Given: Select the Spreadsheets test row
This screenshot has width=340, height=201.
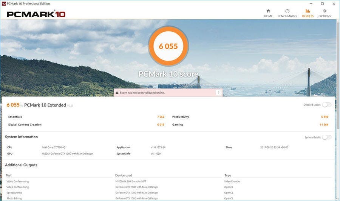Looking at the screenshot, I should pyautogui.click(x=15, y=193).
